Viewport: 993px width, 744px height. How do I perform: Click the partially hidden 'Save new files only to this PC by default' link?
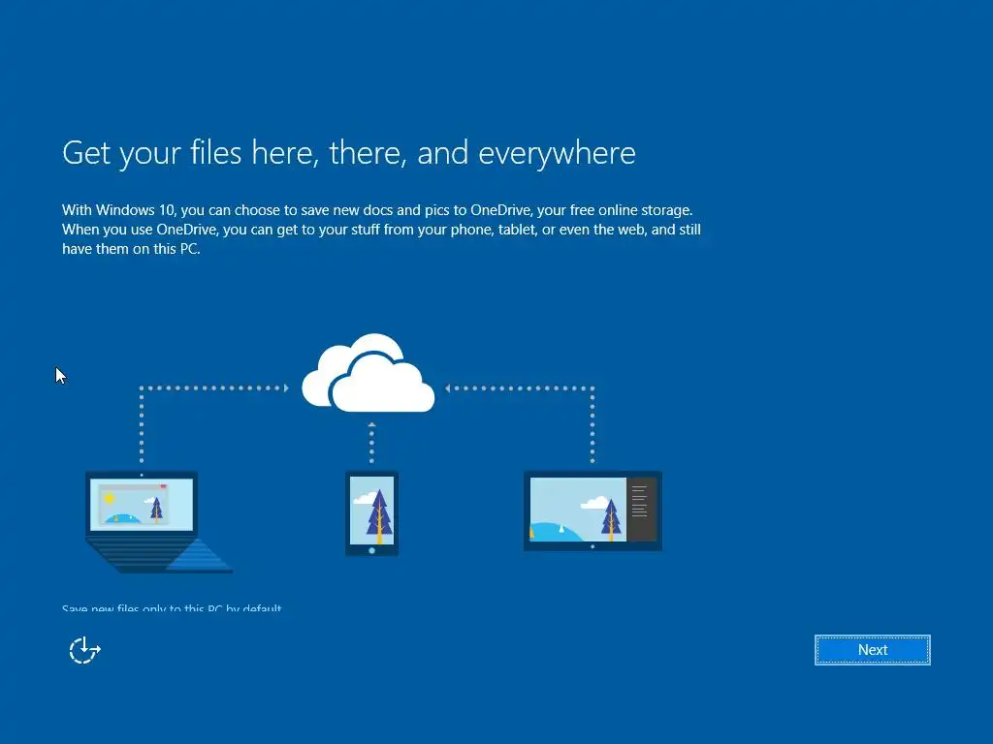coord(172,608)
